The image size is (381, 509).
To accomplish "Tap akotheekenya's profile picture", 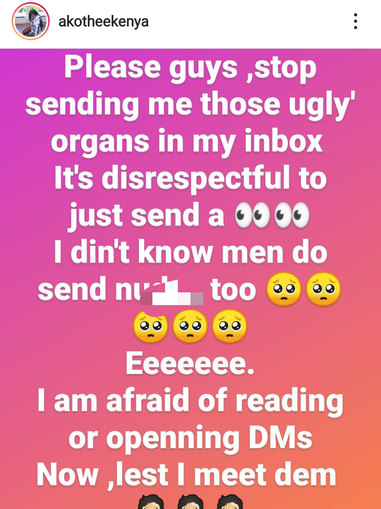I will click(x=31, y=21).
